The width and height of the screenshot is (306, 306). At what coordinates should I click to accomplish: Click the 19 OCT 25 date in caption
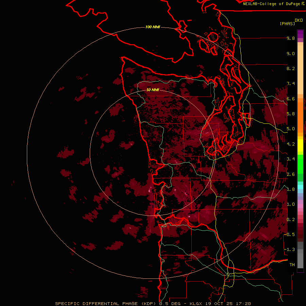click(x=220, y=304)
